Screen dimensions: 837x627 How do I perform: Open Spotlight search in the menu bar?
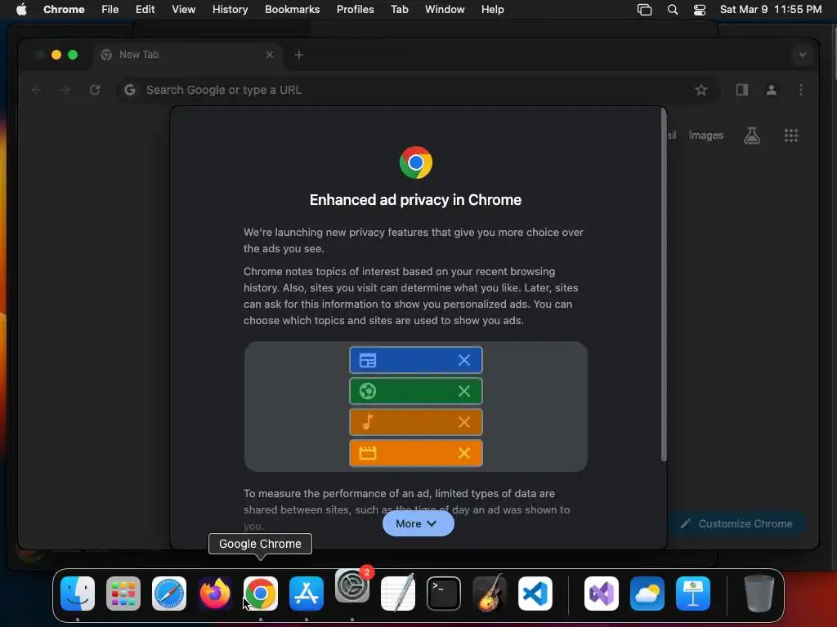coord(673,10)
